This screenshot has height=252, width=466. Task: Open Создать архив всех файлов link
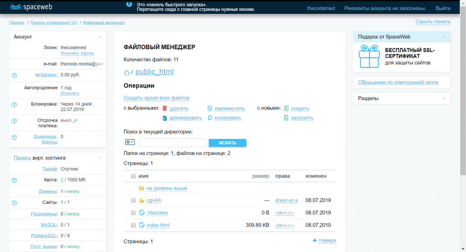pyautogui.click(x=156, y=98)
